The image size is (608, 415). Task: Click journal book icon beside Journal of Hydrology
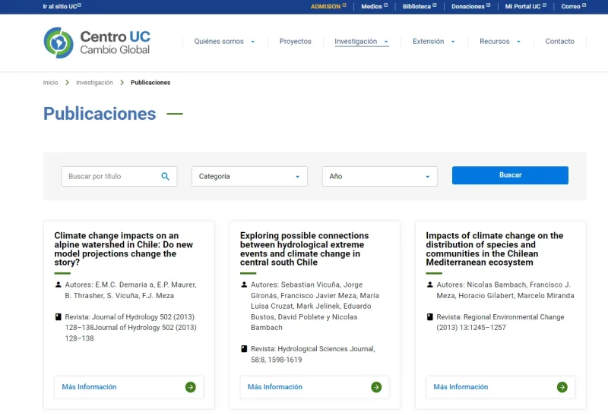59,316
